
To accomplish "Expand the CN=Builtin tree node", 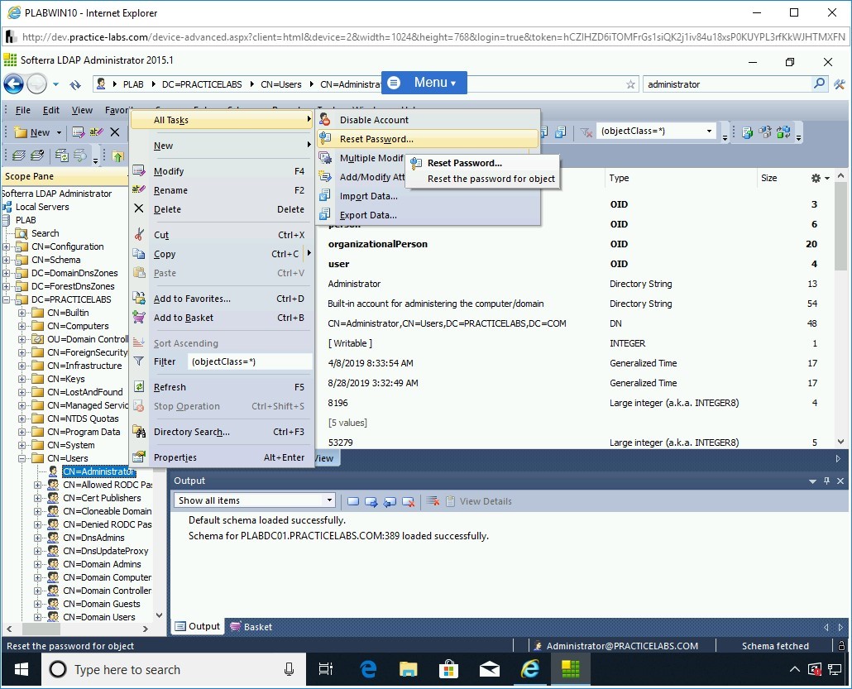I will point(22,313).
